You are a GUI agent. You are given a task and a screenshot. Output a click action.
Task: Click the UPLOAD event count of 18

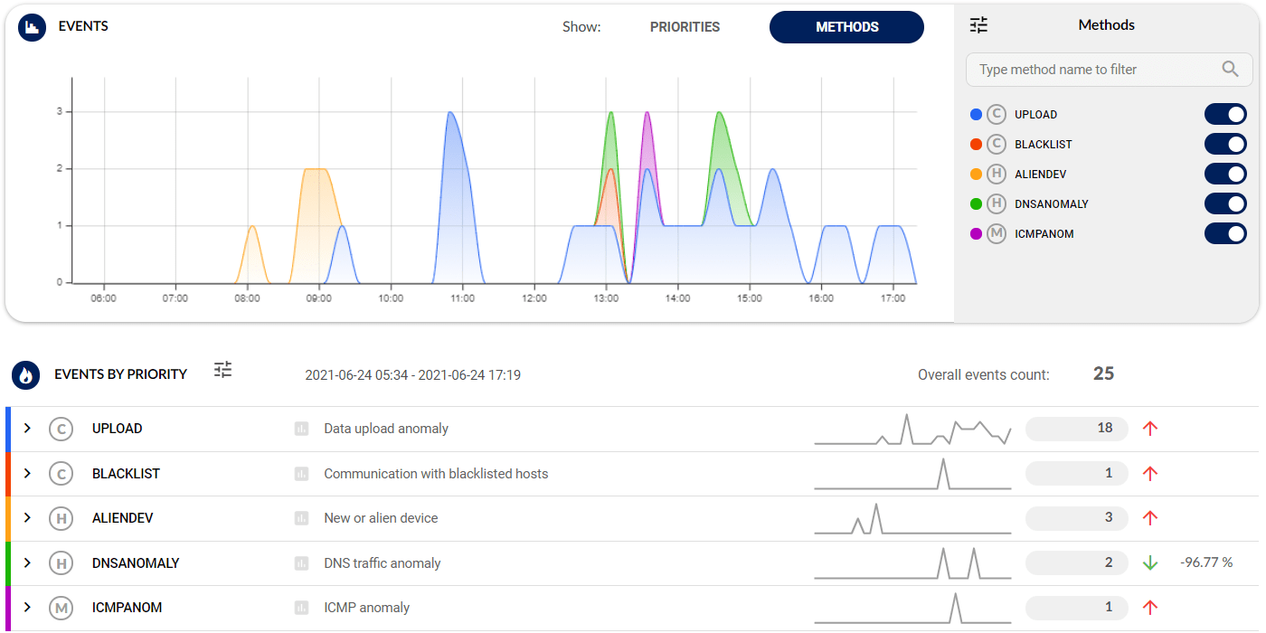[x=1077, y=429]
